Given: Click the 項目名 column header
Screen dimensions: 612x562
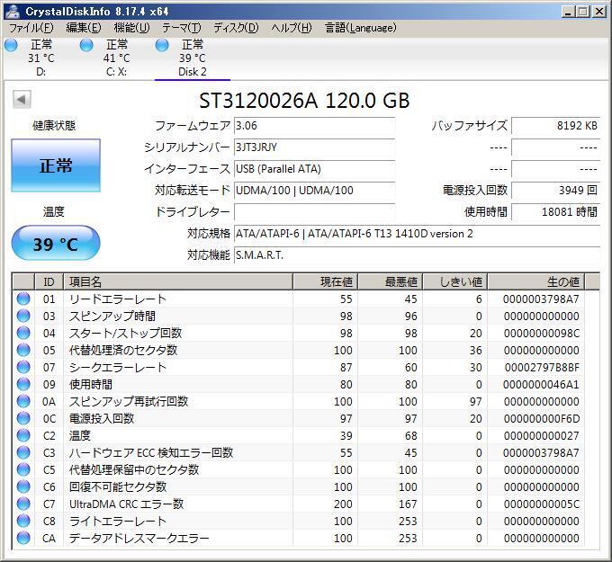Looking at the screenshot, I should (x=178, y=281).
